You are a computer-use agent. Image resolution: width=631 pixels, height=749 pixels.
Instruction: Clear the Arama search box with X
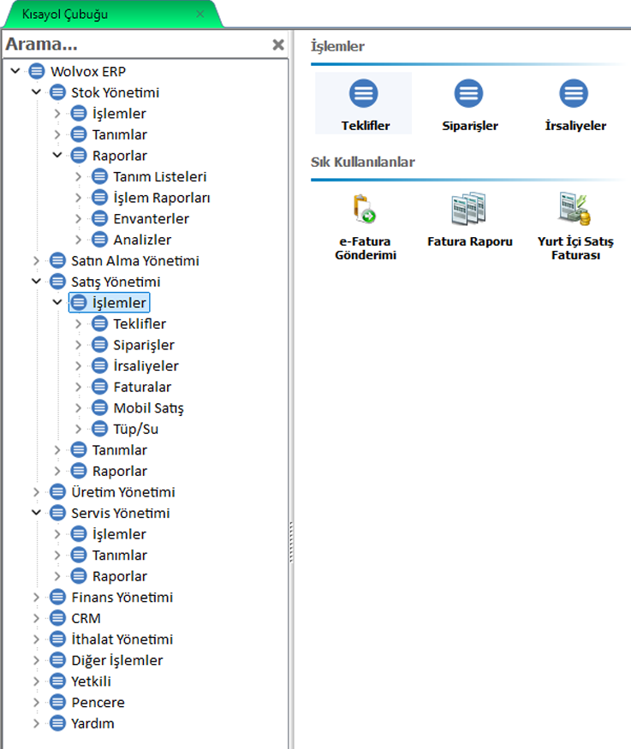pos(278,45)
